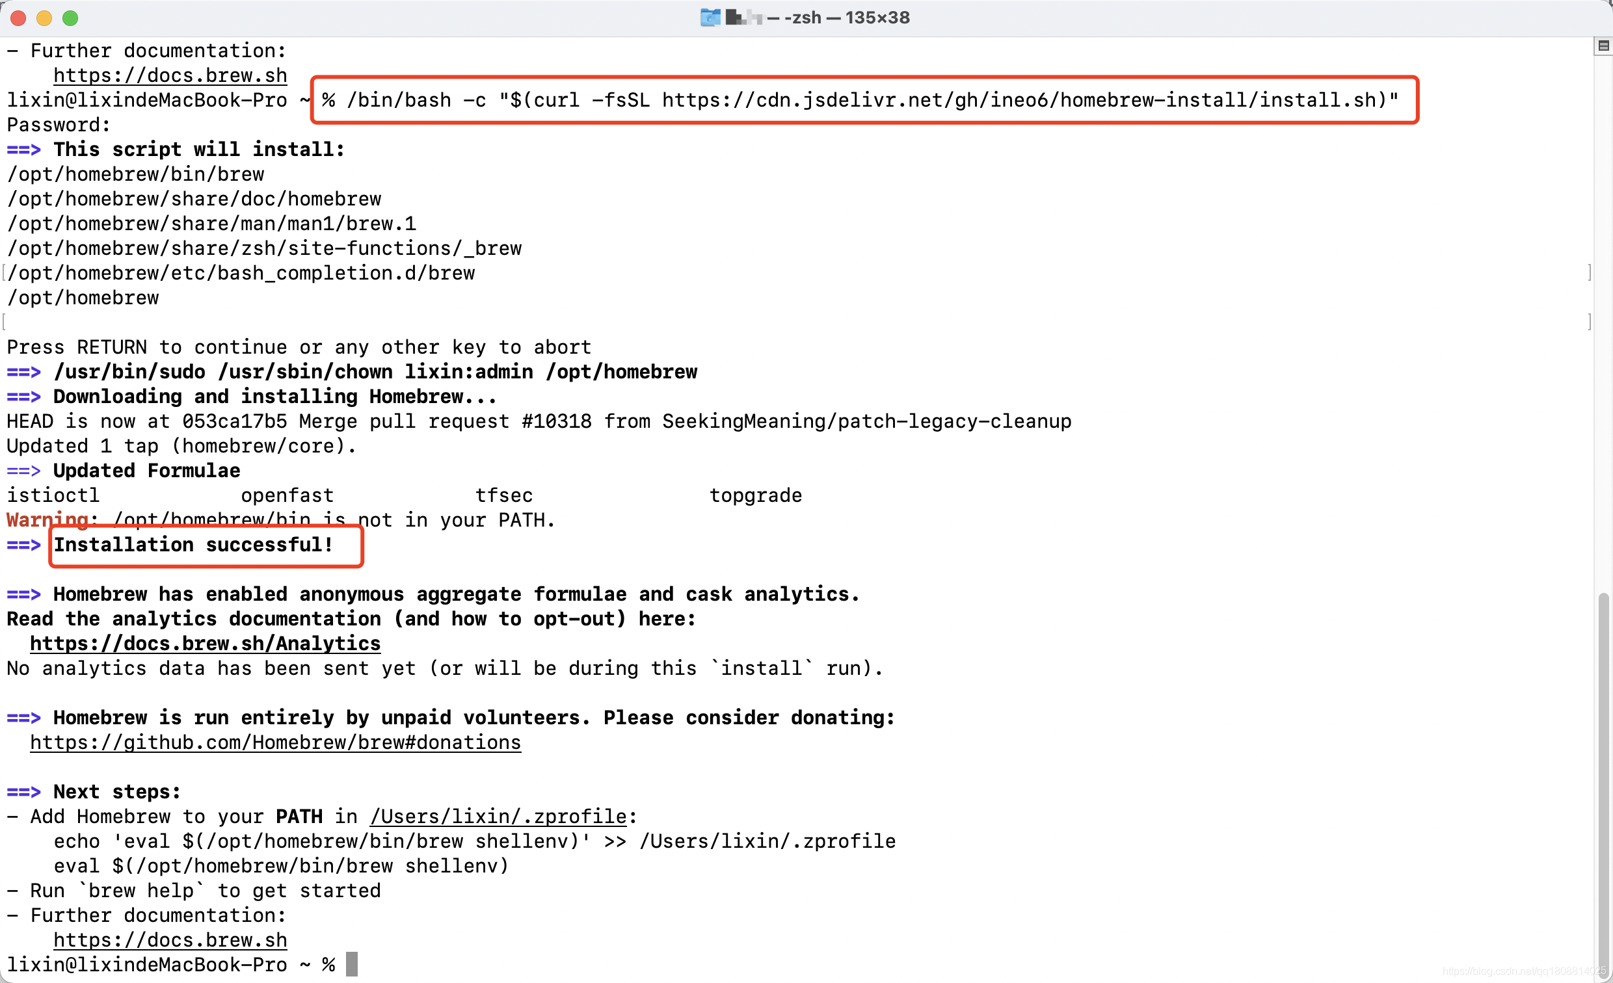
Task: Click the '/opt/homebrew/share/doc/homebrew' line
Action: tap(194, 199)
